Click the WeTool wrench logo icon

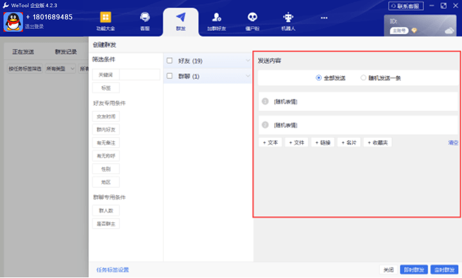tap(6, 5)
